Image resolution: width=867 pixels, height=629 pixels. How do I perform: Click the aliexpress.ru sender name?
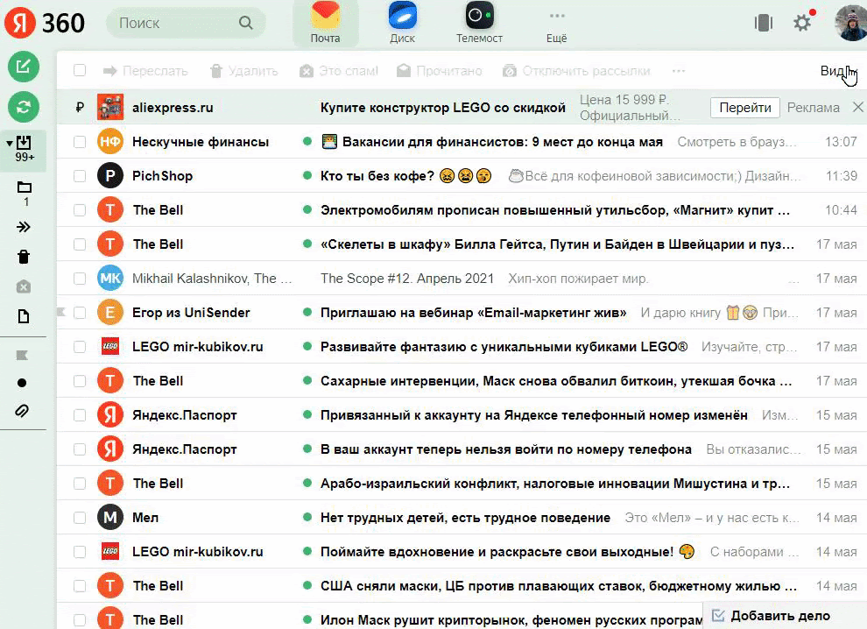coord(173,108)
